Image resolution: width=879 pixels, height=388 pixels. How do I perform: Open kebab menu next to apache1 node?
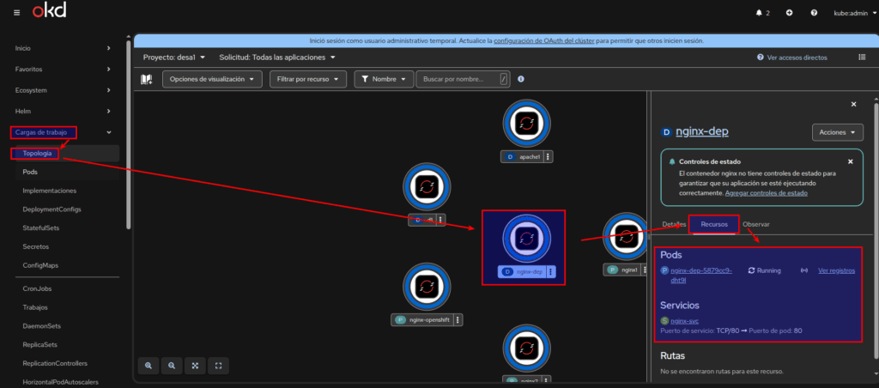click(x=549, y=157)
